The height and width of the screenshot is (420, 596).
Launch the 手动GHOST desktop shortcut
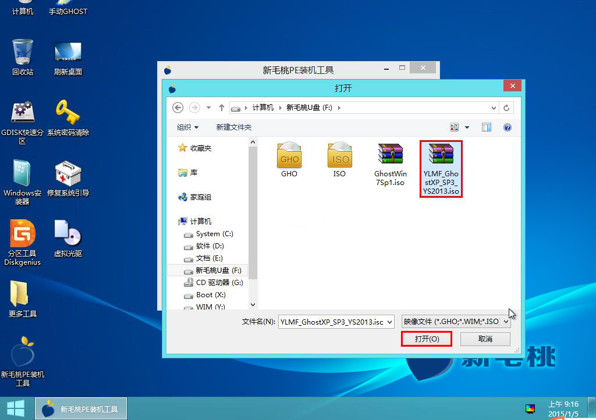pos(68,8)
